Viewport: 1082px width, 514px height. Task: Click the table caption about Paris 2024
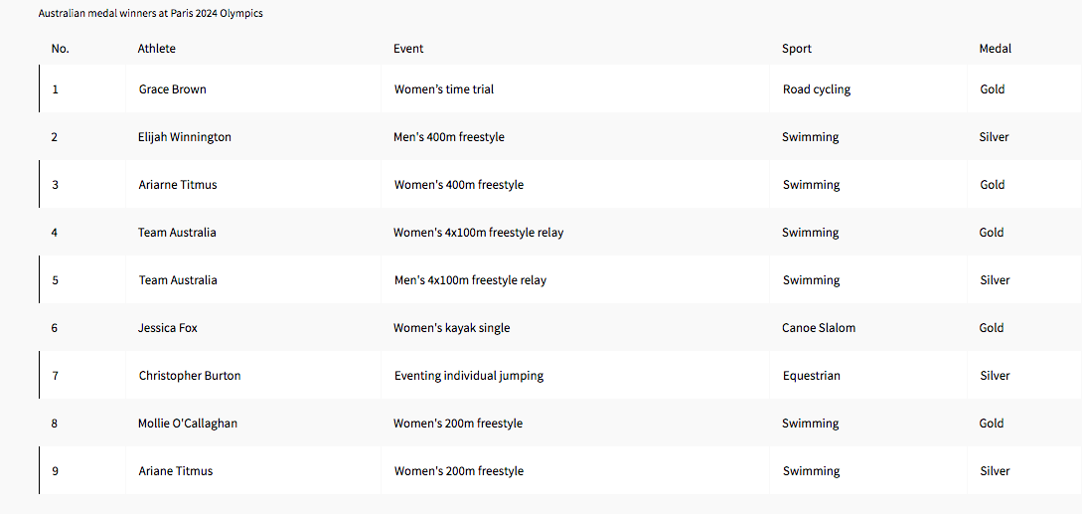(151, 14)
